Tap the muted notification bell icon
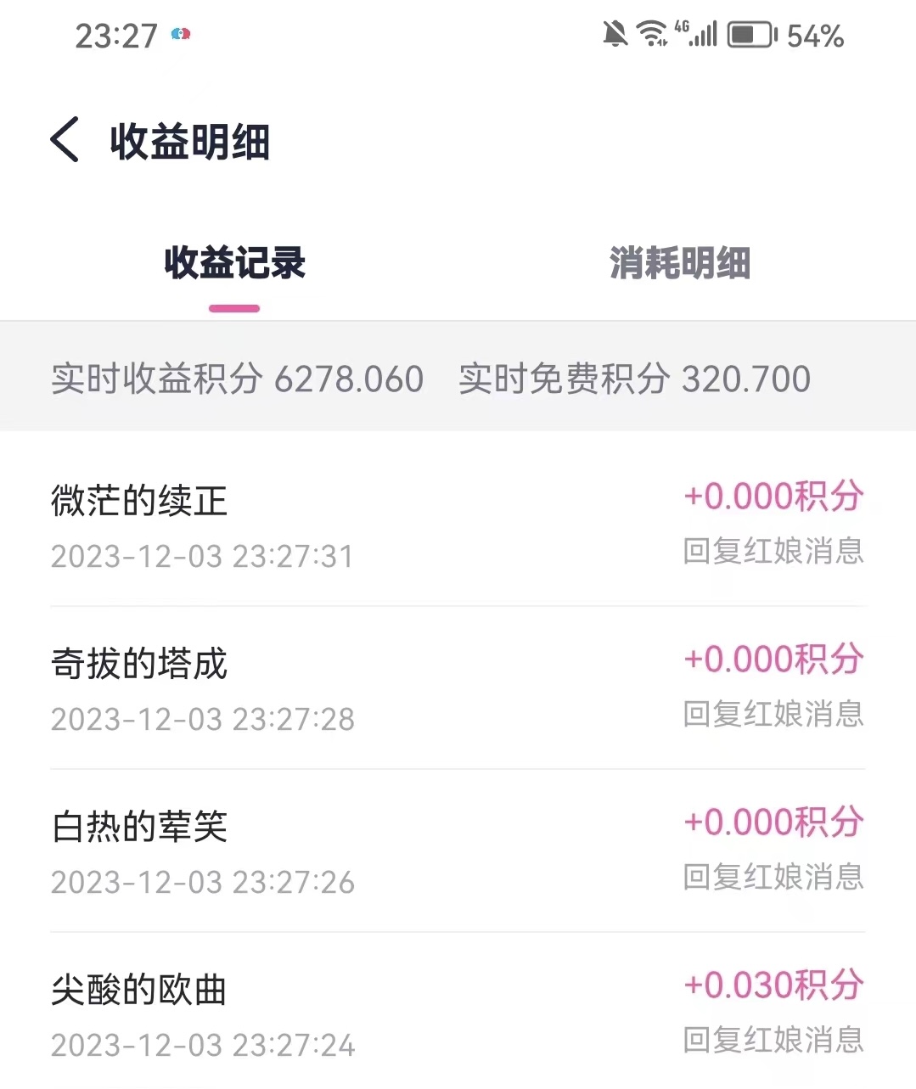The height and width of the screenshot is (1089, 916). point(615,35)
